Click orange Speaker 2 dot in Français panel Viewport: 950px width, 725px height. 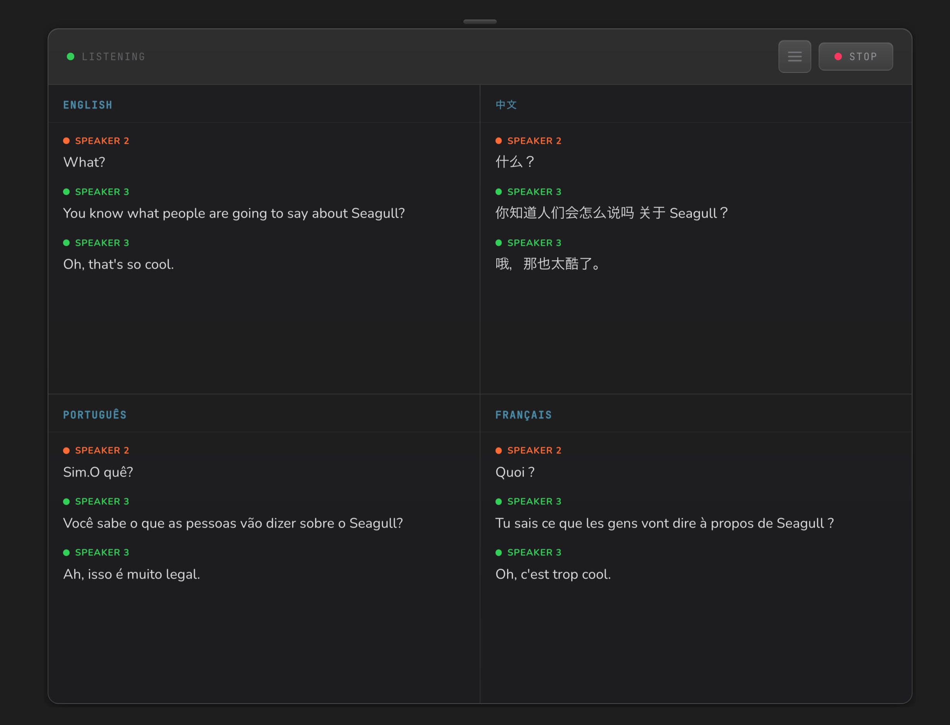click(x=499, y=451)
